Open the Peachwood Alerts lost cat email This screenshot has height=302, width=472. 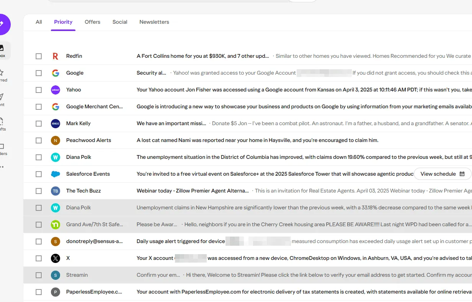[x=230, y=140]
